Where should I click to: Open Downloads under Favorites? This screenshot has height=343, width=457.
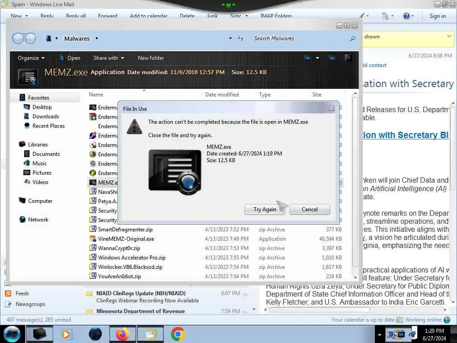point(46,117)
